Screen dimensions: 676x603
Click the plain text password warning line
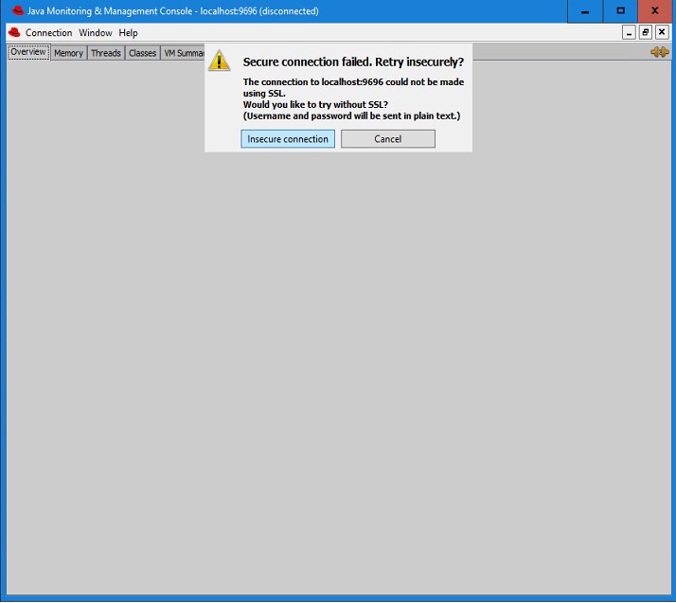click(x=352, y=115)
